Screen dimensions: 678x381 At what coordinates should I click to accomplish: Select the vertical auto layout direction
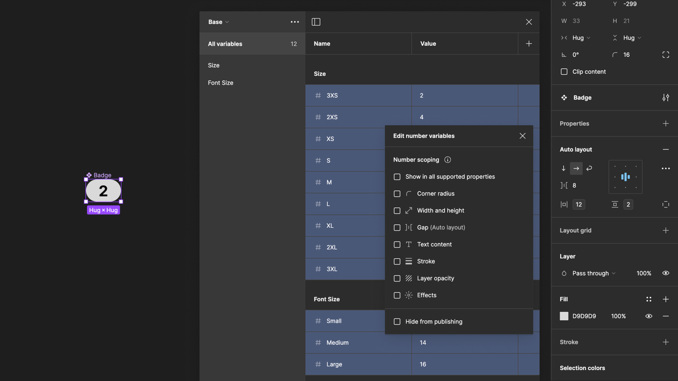coord(564,168)
